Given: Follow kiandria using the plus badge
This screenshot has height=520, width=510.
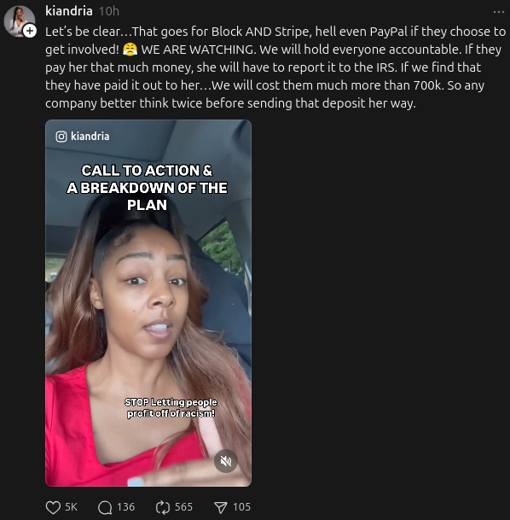Looking at the screenshot, I should coord(30,31).
